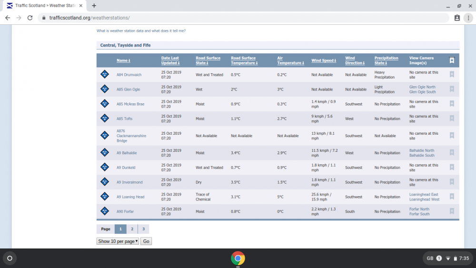The width and height of the screenshot is (476, 268).
Task: Open the A90 Forfar station link
Action: click(125, 211)
